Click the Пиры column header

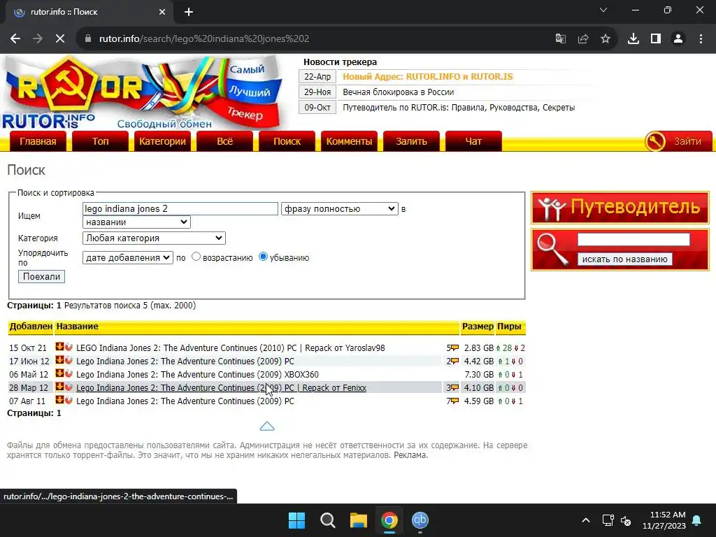pos(509,327)
